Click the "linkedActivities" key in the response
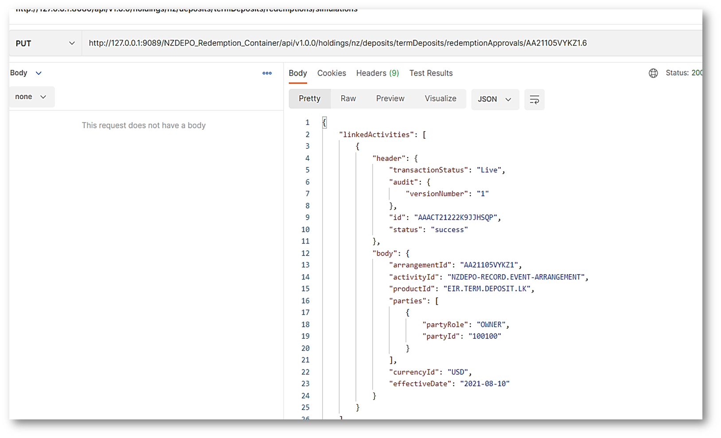 [x=376, y=135]
